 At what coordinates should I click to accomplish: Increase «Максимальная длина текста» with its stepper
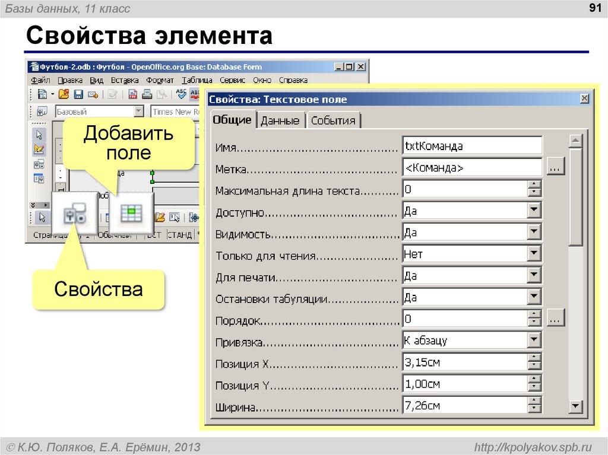534,185
